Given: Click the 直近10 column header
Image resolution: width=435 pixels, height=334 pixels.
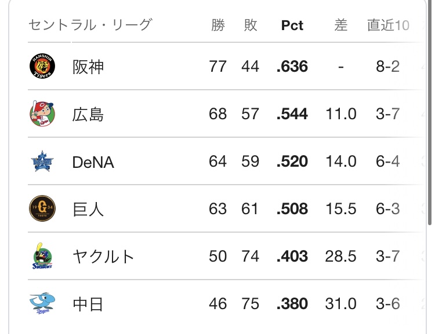Looking at the screenshot, I should pos(388,25).
